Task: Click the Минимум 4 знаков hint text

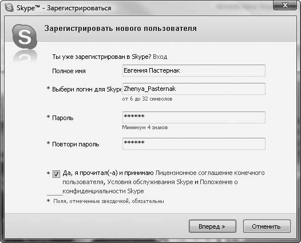Action: coord(145,128)
